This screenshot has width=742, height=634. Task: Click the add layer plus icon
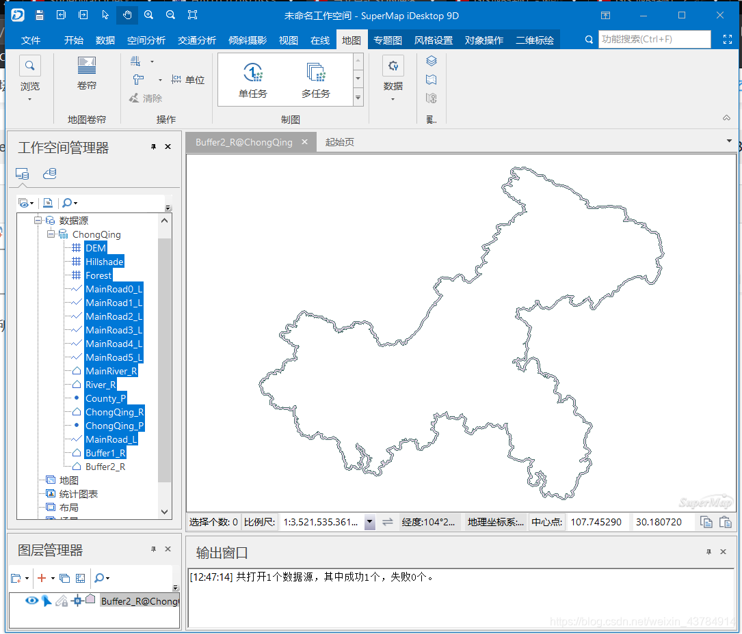coord(42,578)
